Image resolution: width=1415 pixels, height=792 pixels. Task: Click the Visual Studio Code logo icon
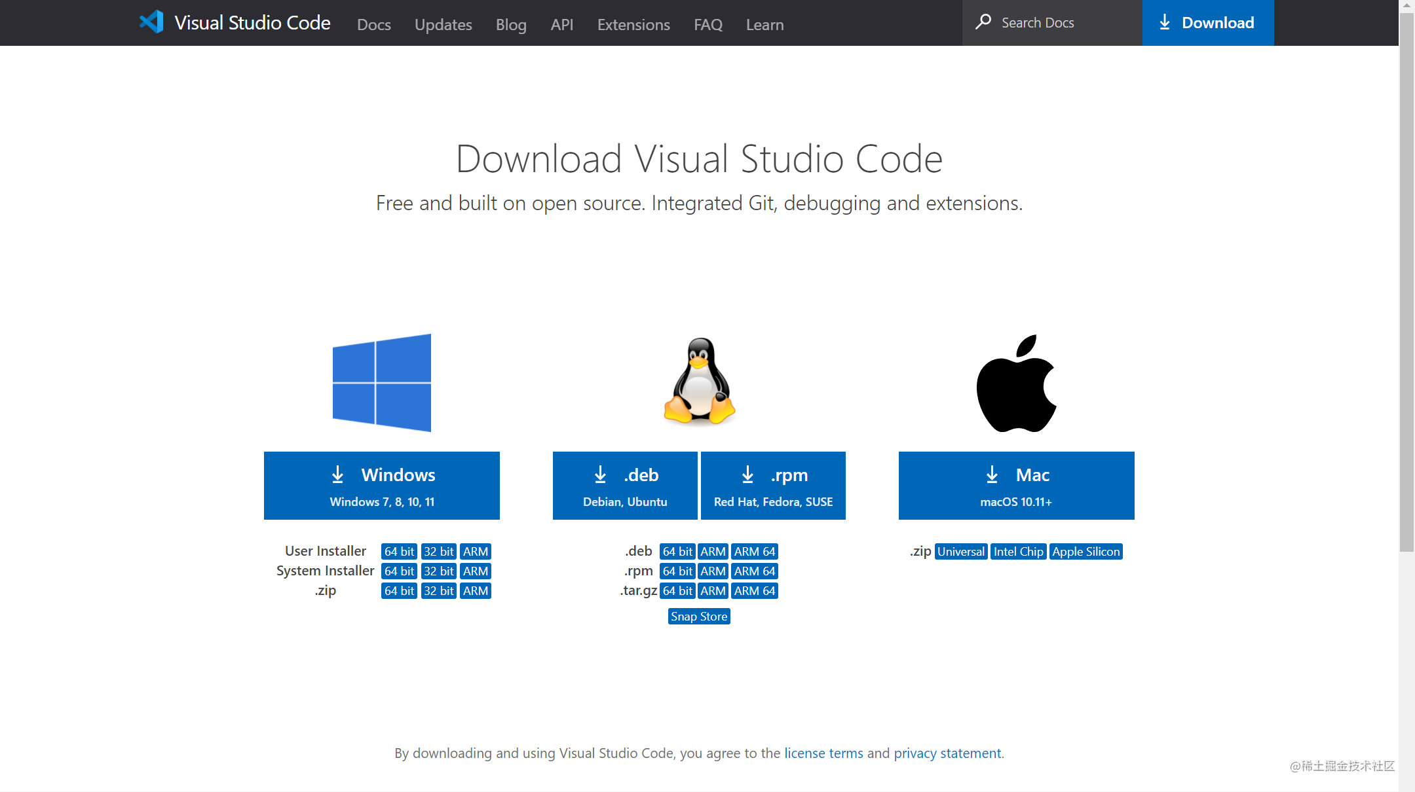151,22
